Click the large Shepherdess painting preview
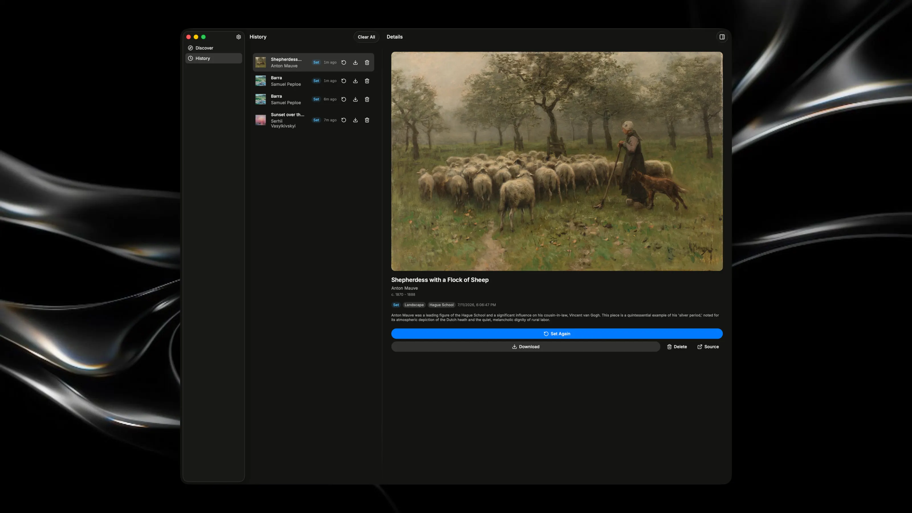Image resolution: width=912 pixels, height=513 pixels. point(557,161)
